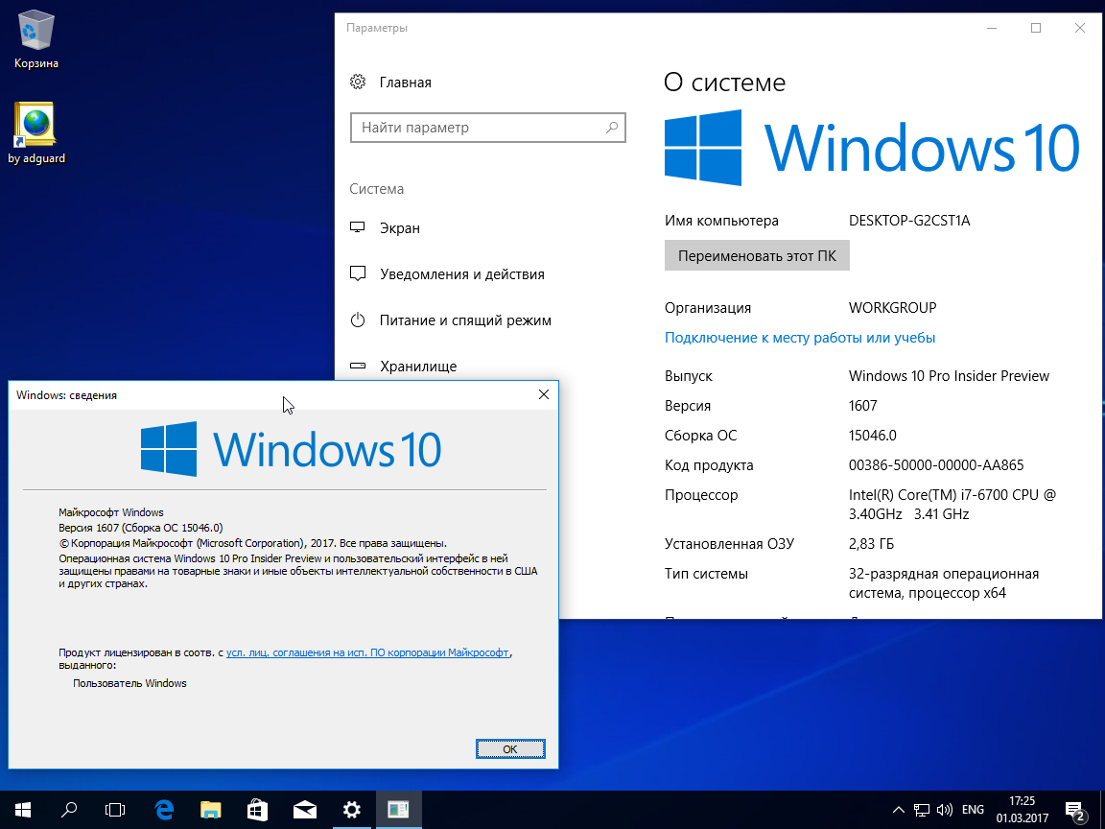Open taskbar Search magnifier
This screenshot has width=1105, height=829.
pyautogui.click(x=69, y=810)
